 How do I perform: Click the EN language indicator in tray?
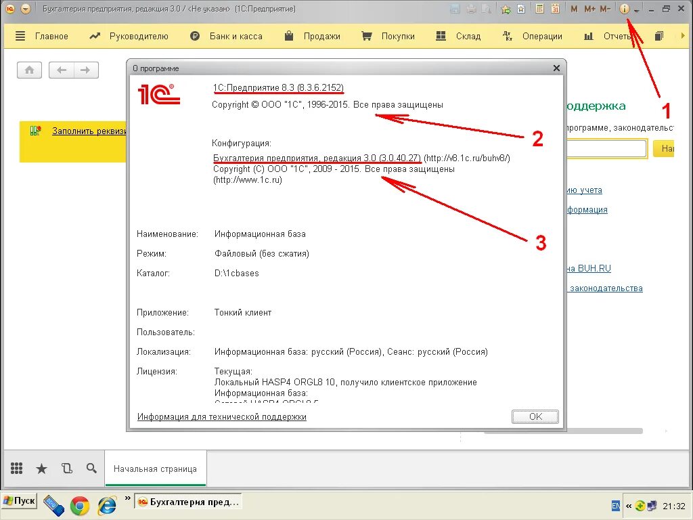coord(616,506)
